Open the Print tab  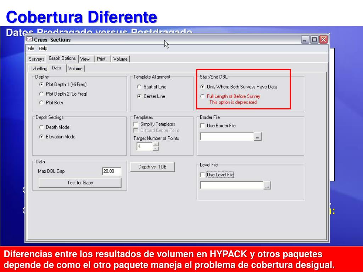click(101, 59)
